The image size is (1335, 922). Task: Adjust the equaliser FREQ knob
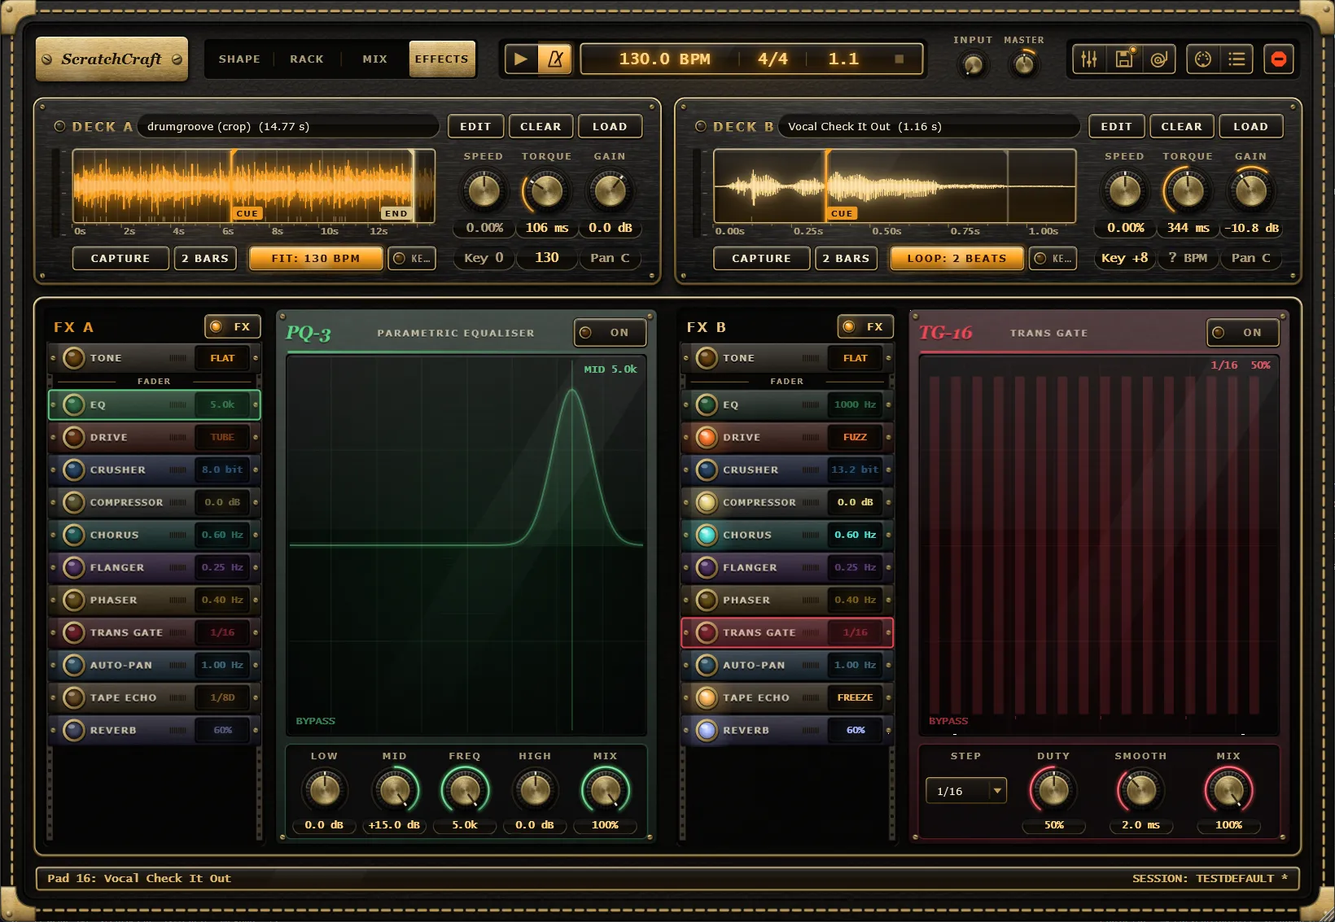(465, 790)
